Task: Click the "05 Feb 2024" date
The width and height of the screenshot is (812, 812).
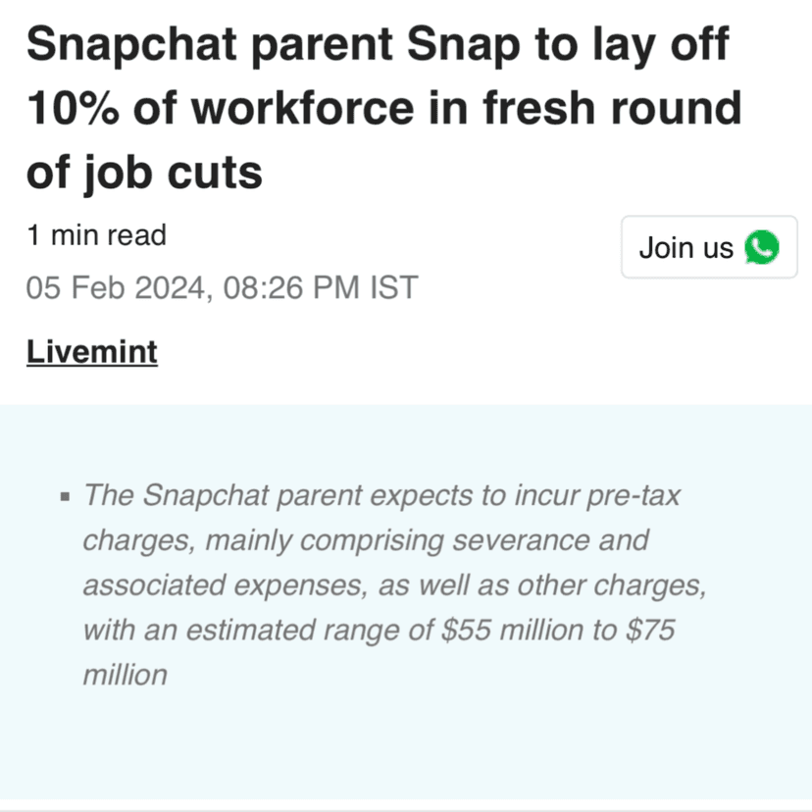Action: point(117,288)
